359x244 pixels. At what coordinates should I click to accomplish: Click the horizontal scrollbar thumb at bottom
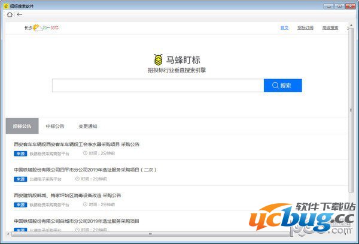click(150, 234)
